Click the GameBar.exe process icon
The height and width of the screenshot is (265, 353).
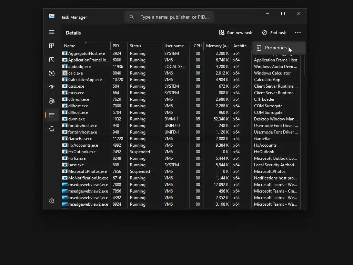(64, 139)
